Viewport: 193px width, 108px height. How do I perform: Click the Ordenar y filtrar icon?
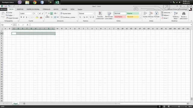[176, 13]
